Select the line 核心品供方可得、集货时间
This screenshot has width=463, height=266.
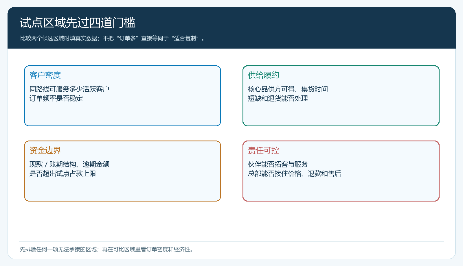tap(288, 89)
